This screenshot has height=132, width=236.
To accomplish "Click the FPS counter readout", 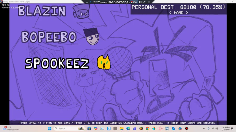I will click(x=6, y=5).
